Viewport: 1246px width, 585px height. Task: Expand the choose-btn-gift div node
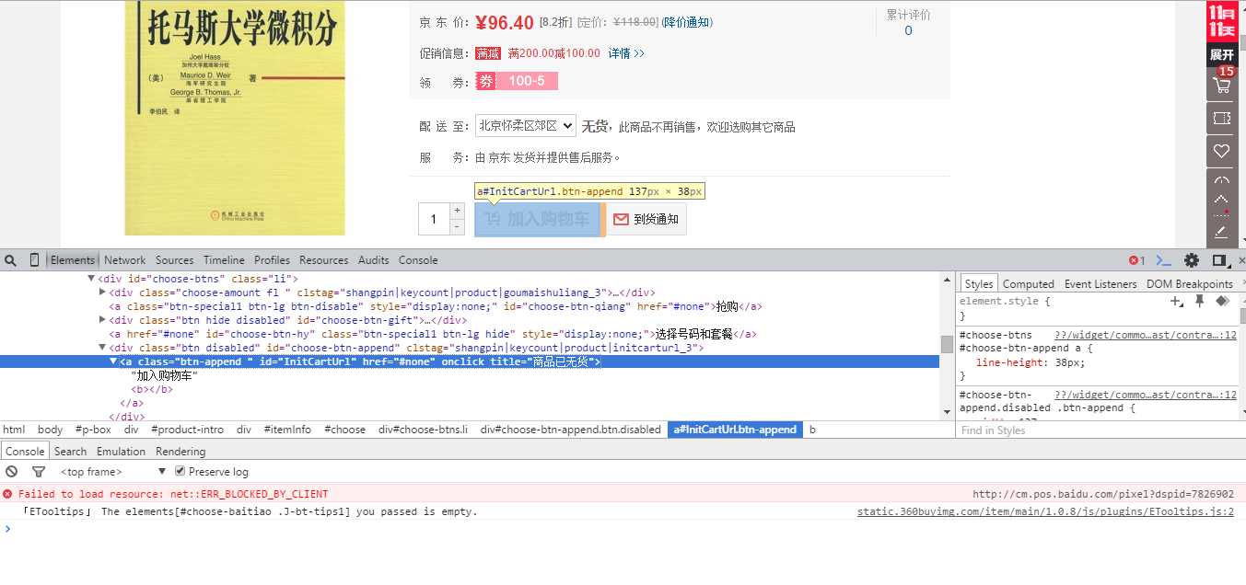102,320
